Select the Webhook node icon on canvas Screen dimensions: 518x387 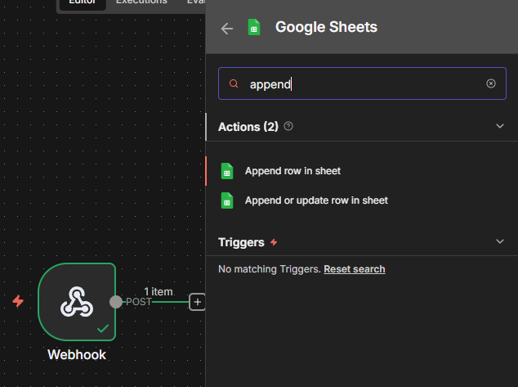(77, 301)
